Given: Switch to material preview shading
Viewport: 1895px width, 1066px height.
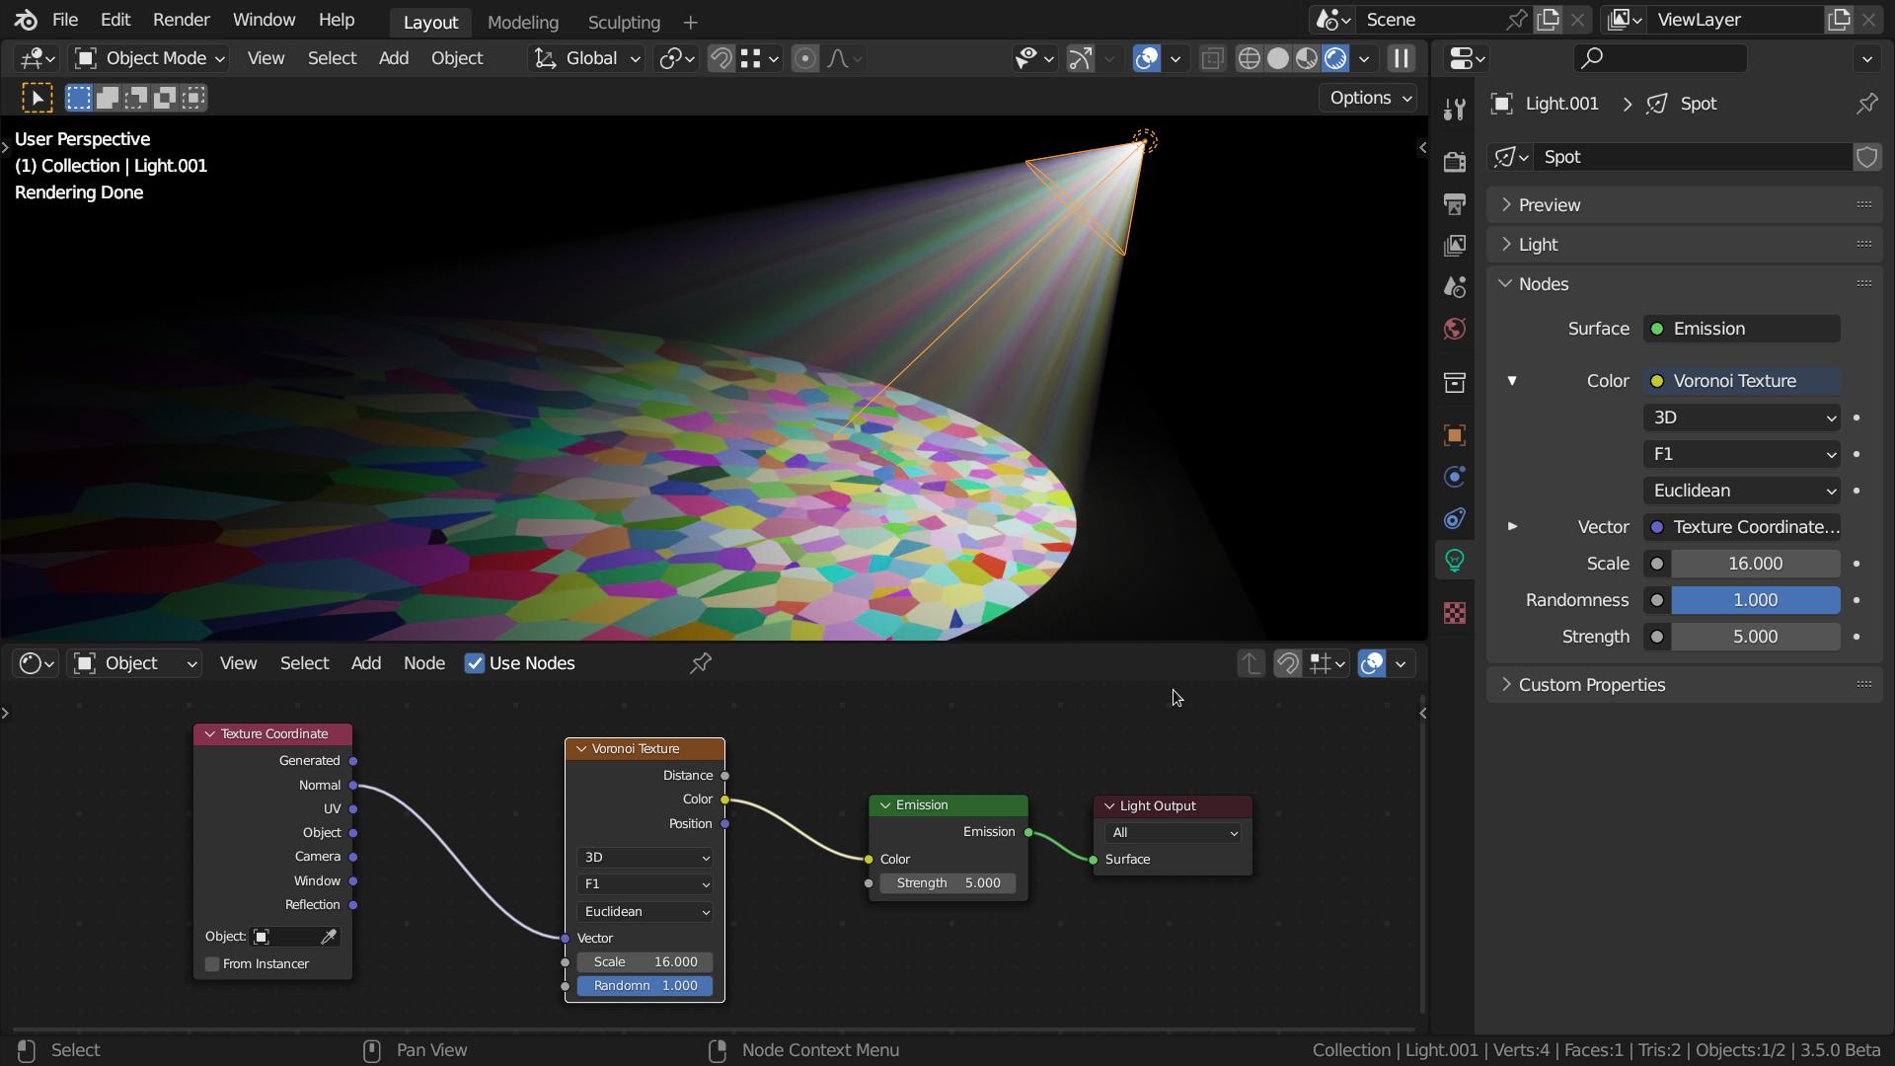Looking at the screenshot, I should (1306, 58).
